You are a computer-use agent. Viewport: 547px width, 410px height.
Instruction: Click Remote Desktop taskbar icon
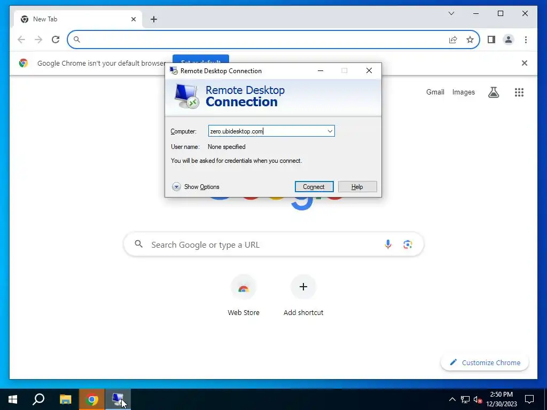tap(118, 399)
